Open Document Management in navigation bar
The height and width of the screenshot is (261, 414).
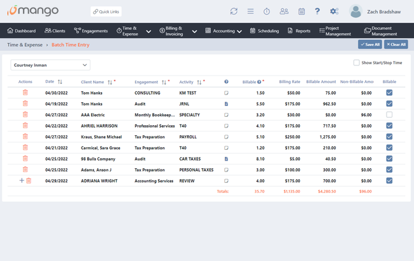(380, 31)
